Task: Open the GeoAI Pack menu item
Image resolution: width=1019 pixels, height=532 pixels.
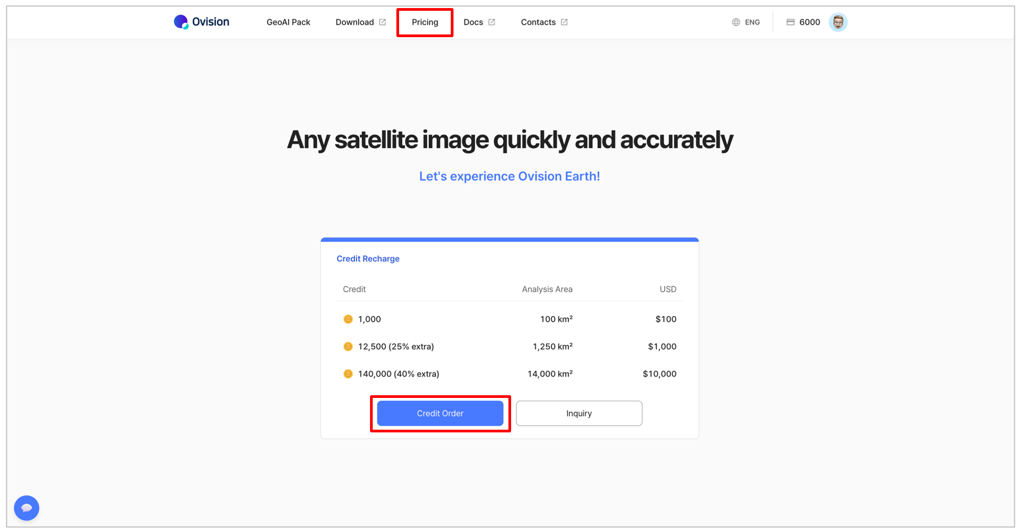Action: tap(288, 22)
